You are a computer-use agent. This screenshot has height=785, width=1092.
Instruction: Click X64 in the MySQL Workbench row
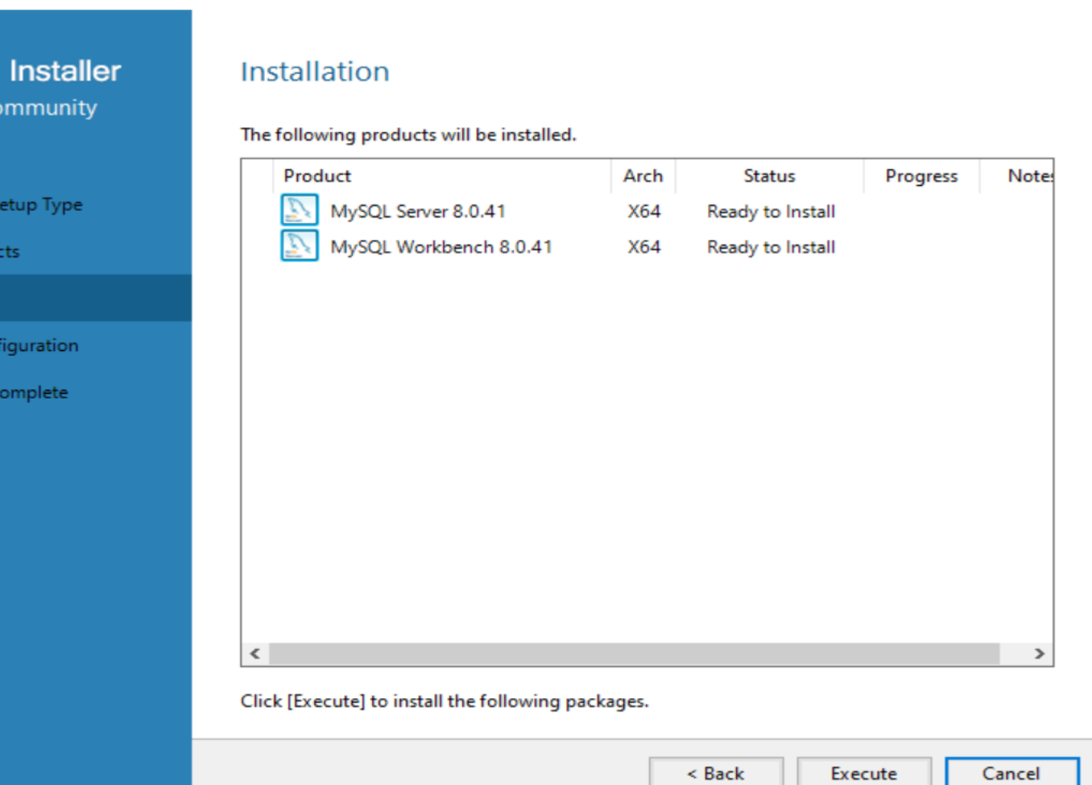644,246
